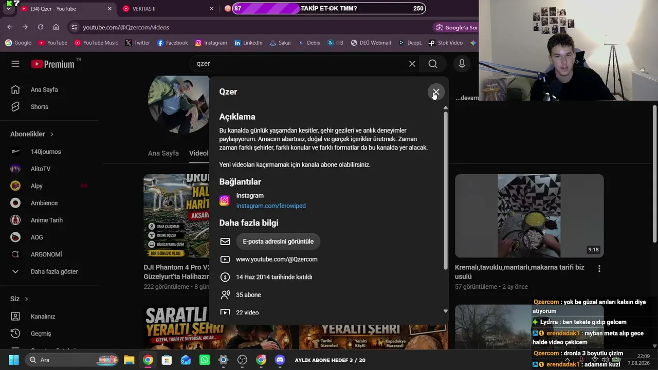Open the DEÜ Webmail bookmark

pos(371,43)
